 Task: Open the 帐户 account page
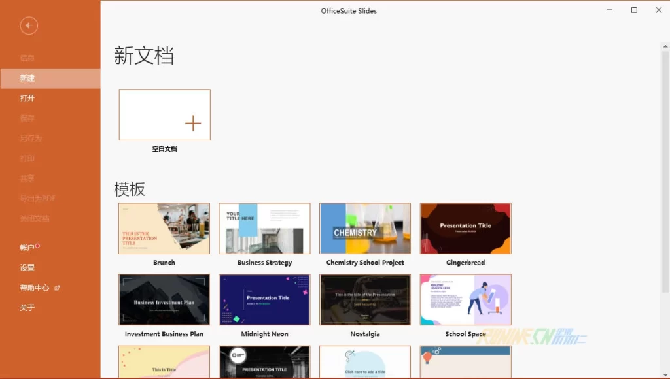pyautogui.click(x=27, y=248)
